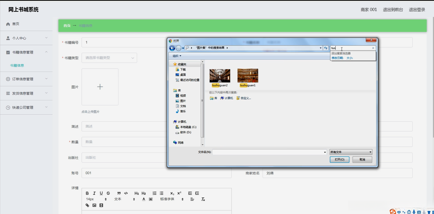Apply Heading 2 style in the editor
The height and width of the screenshot is (214, 434).
pyautogui.click(x=144, y=193)
